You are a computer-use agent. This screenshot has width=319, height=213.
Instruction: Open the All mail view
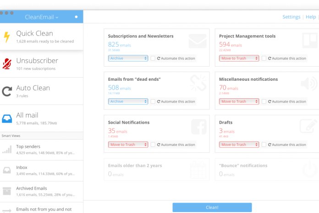[x=42, y=118]
